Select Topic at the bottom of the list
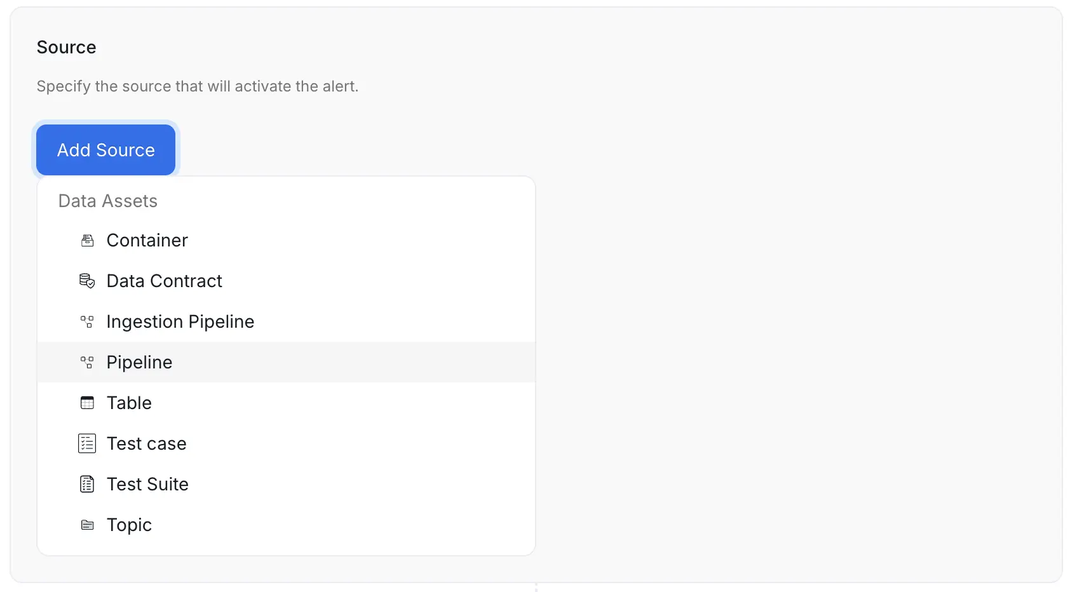This screenshot has width=1070, height=592. coord(129,525)
